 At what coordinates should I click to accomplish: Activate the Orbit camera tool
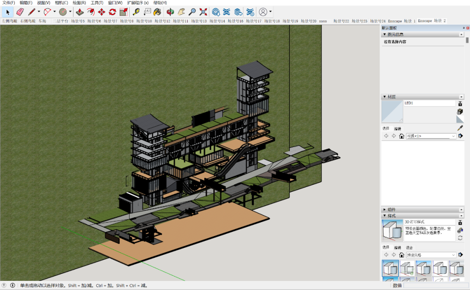tap(170, 12)
